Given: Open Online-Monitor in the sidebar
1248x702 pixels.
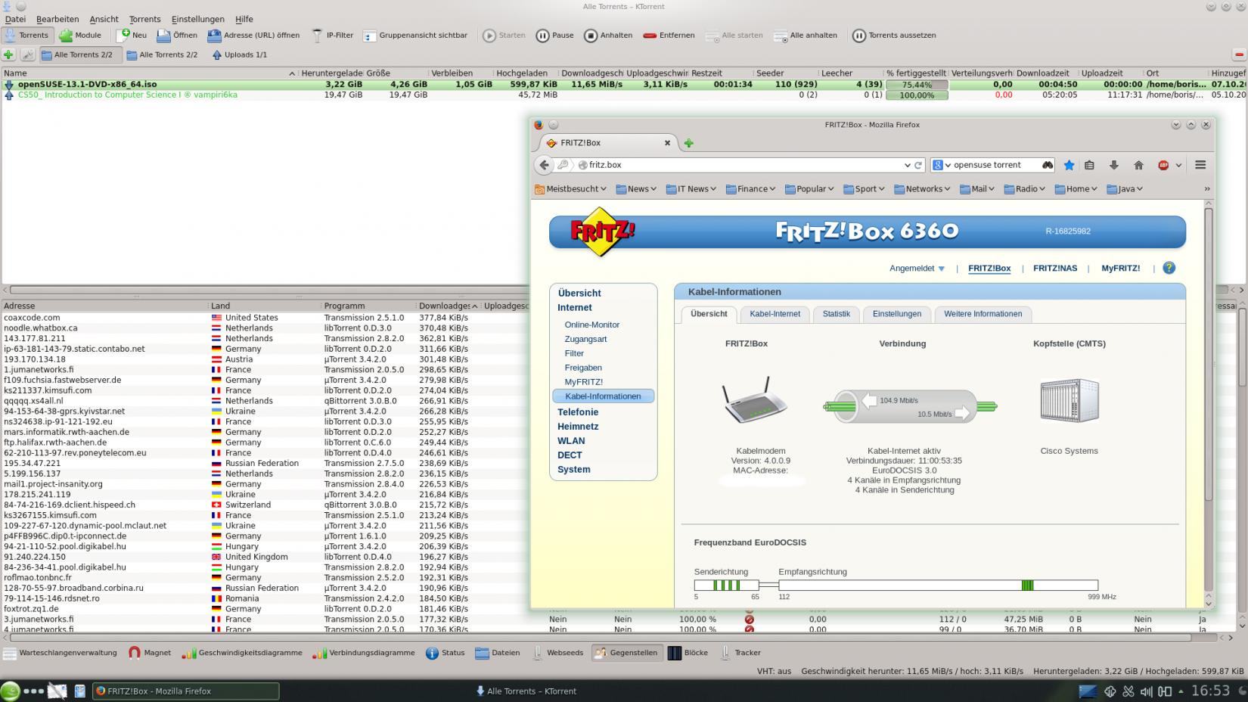Looking at the screenshot, I should (x=591, y=325).
